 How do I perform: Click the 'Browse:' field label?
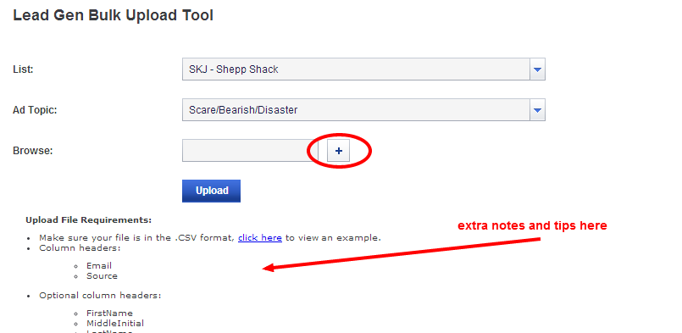pos(33,151)
